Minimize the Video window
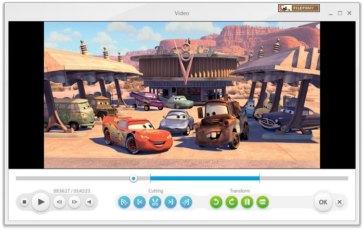 tap(331, 14)
